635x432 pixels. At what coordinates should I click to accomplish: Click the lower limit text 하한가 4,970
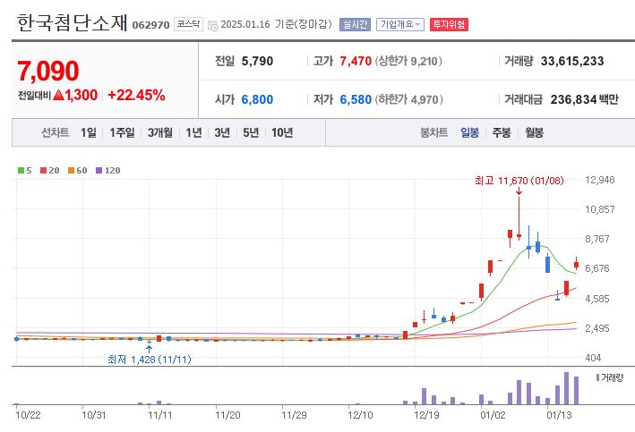point(408,99)
